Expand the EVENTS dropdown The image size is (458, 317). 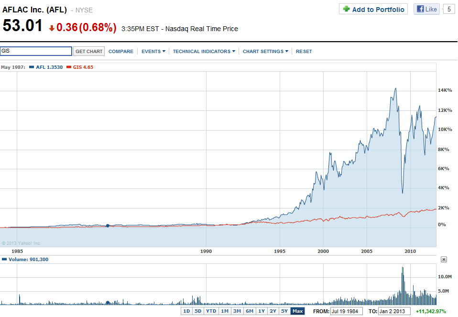pyautogui.click(x=153, y=52)
